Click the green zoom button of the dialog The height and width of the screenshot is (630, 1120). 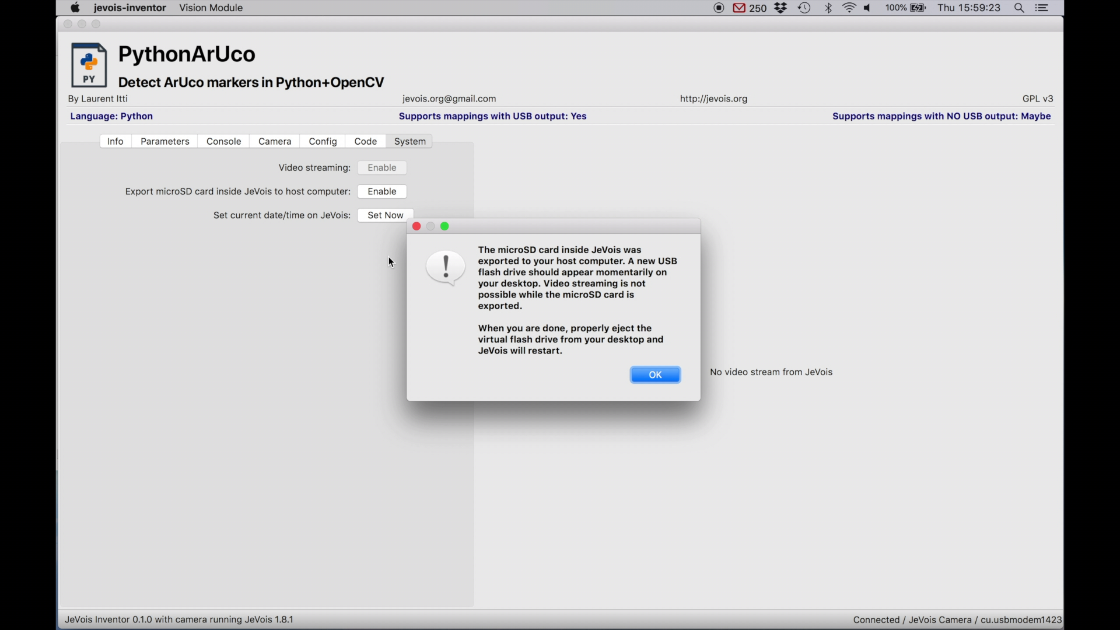coord(445,226)
